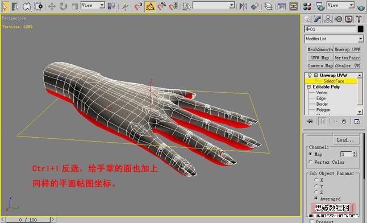Toggle the Spinner Snap icon
Viewport: 367px width, 223px height.
pos(173,6)
